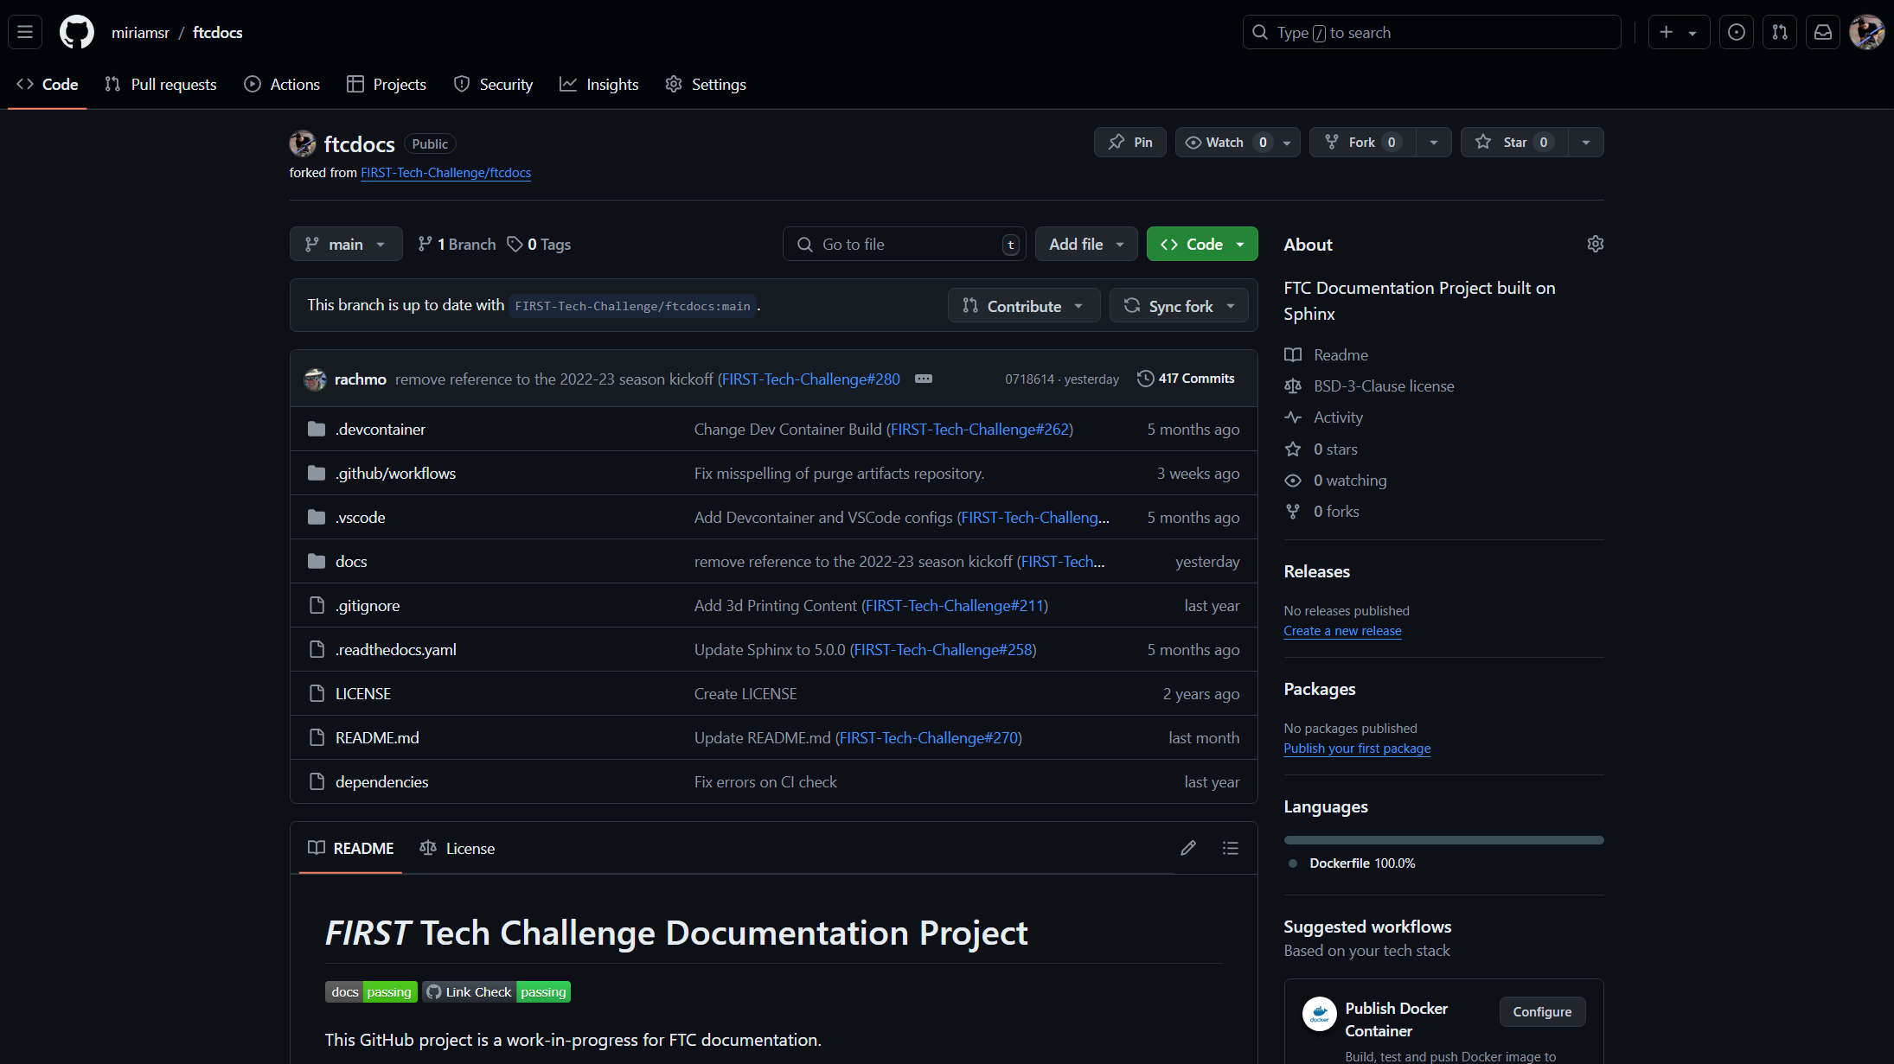Screen dimensions: 1894x1064
Task: Edit About section with gear icon
Action: (x=1595, y=244)
